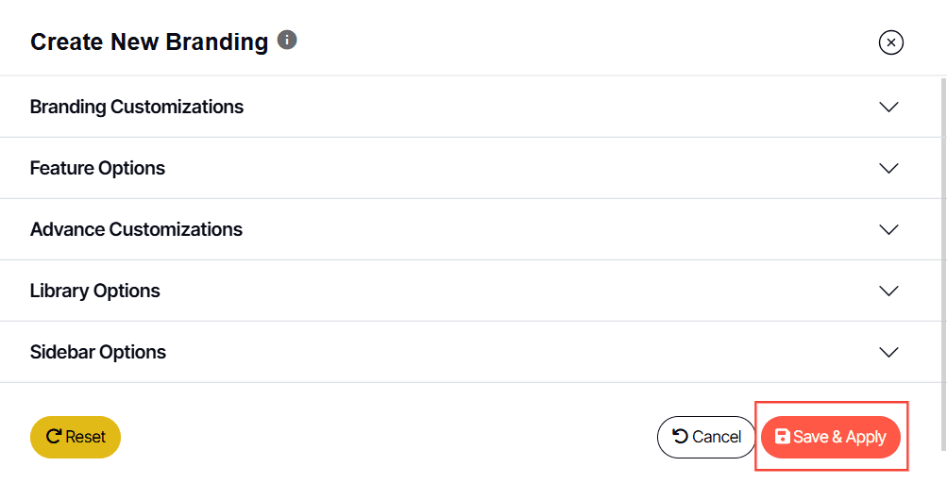This screenshot has height=500, width=947.
Task: Click the circular arrow icon in Reset
Action: point(54,437)
